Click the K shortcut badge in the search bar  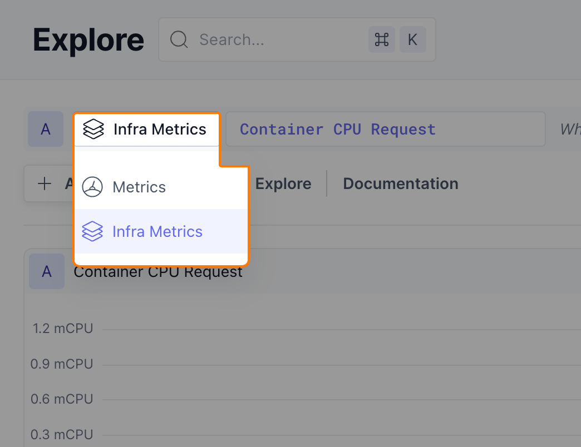pos(412,40)
